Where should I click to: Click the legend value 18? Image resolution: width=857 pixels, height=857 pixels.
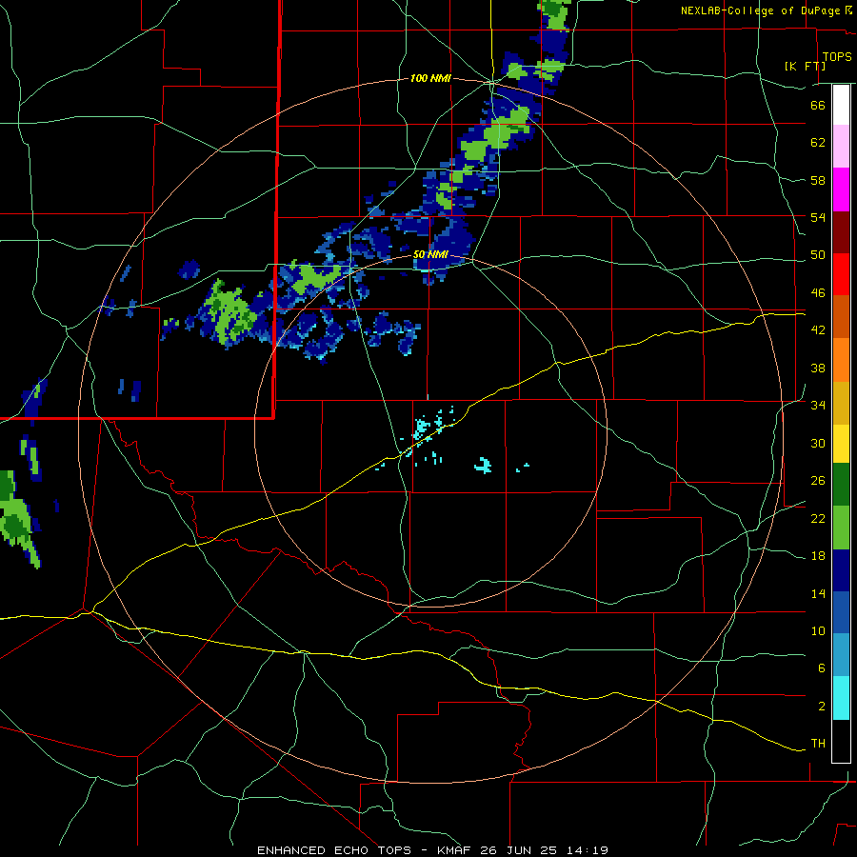tap(818, 556)
